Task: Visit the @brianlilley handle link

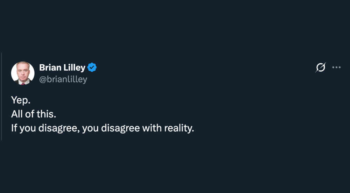Action: (63, 79)
